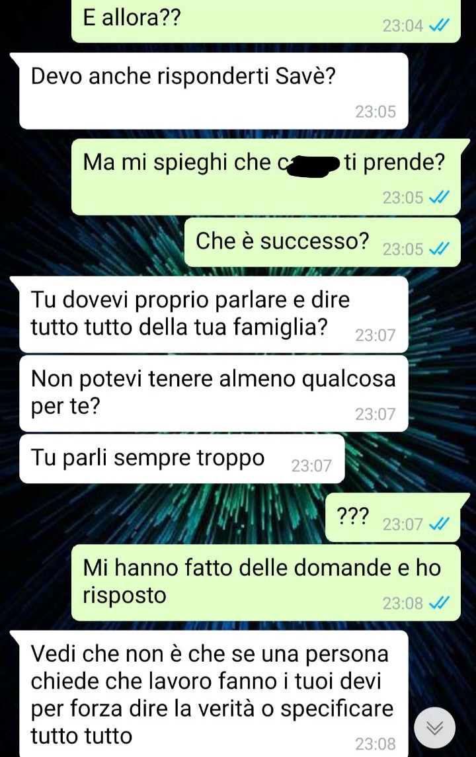Screen dimensions: 476x757
Task: Tap the 23:08 timestamp on the last received message
Action: [376, 744]
